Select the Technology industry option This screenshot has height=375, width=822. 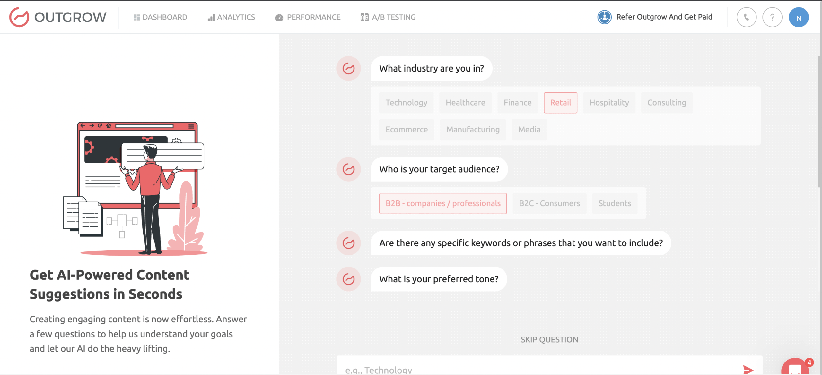(406, 103)
